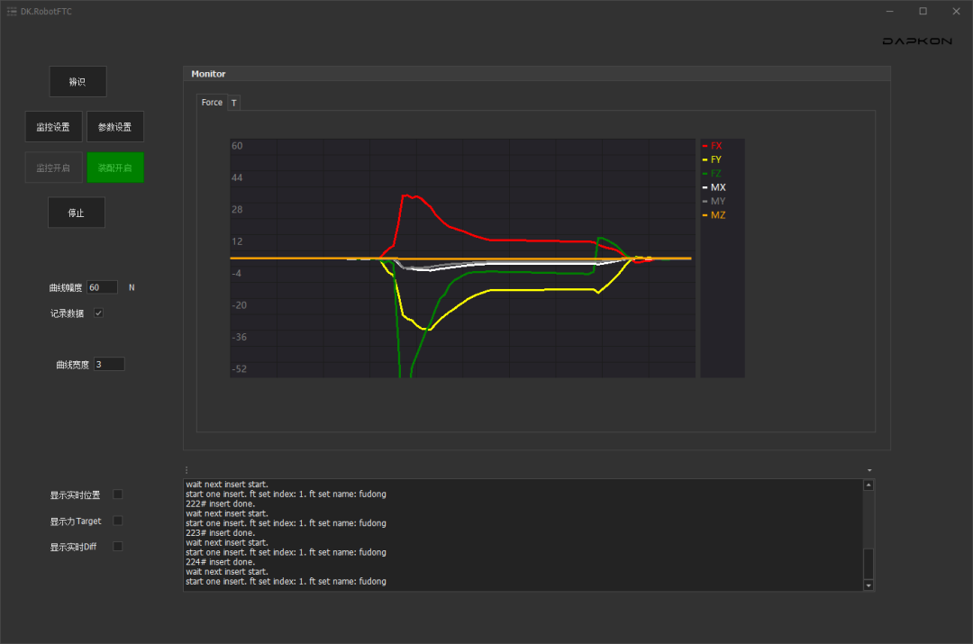Image resolution: width=973 pixels, height=644 pixels.
Task: Click the '223# insert done.' log line
Action: [221, 533]
